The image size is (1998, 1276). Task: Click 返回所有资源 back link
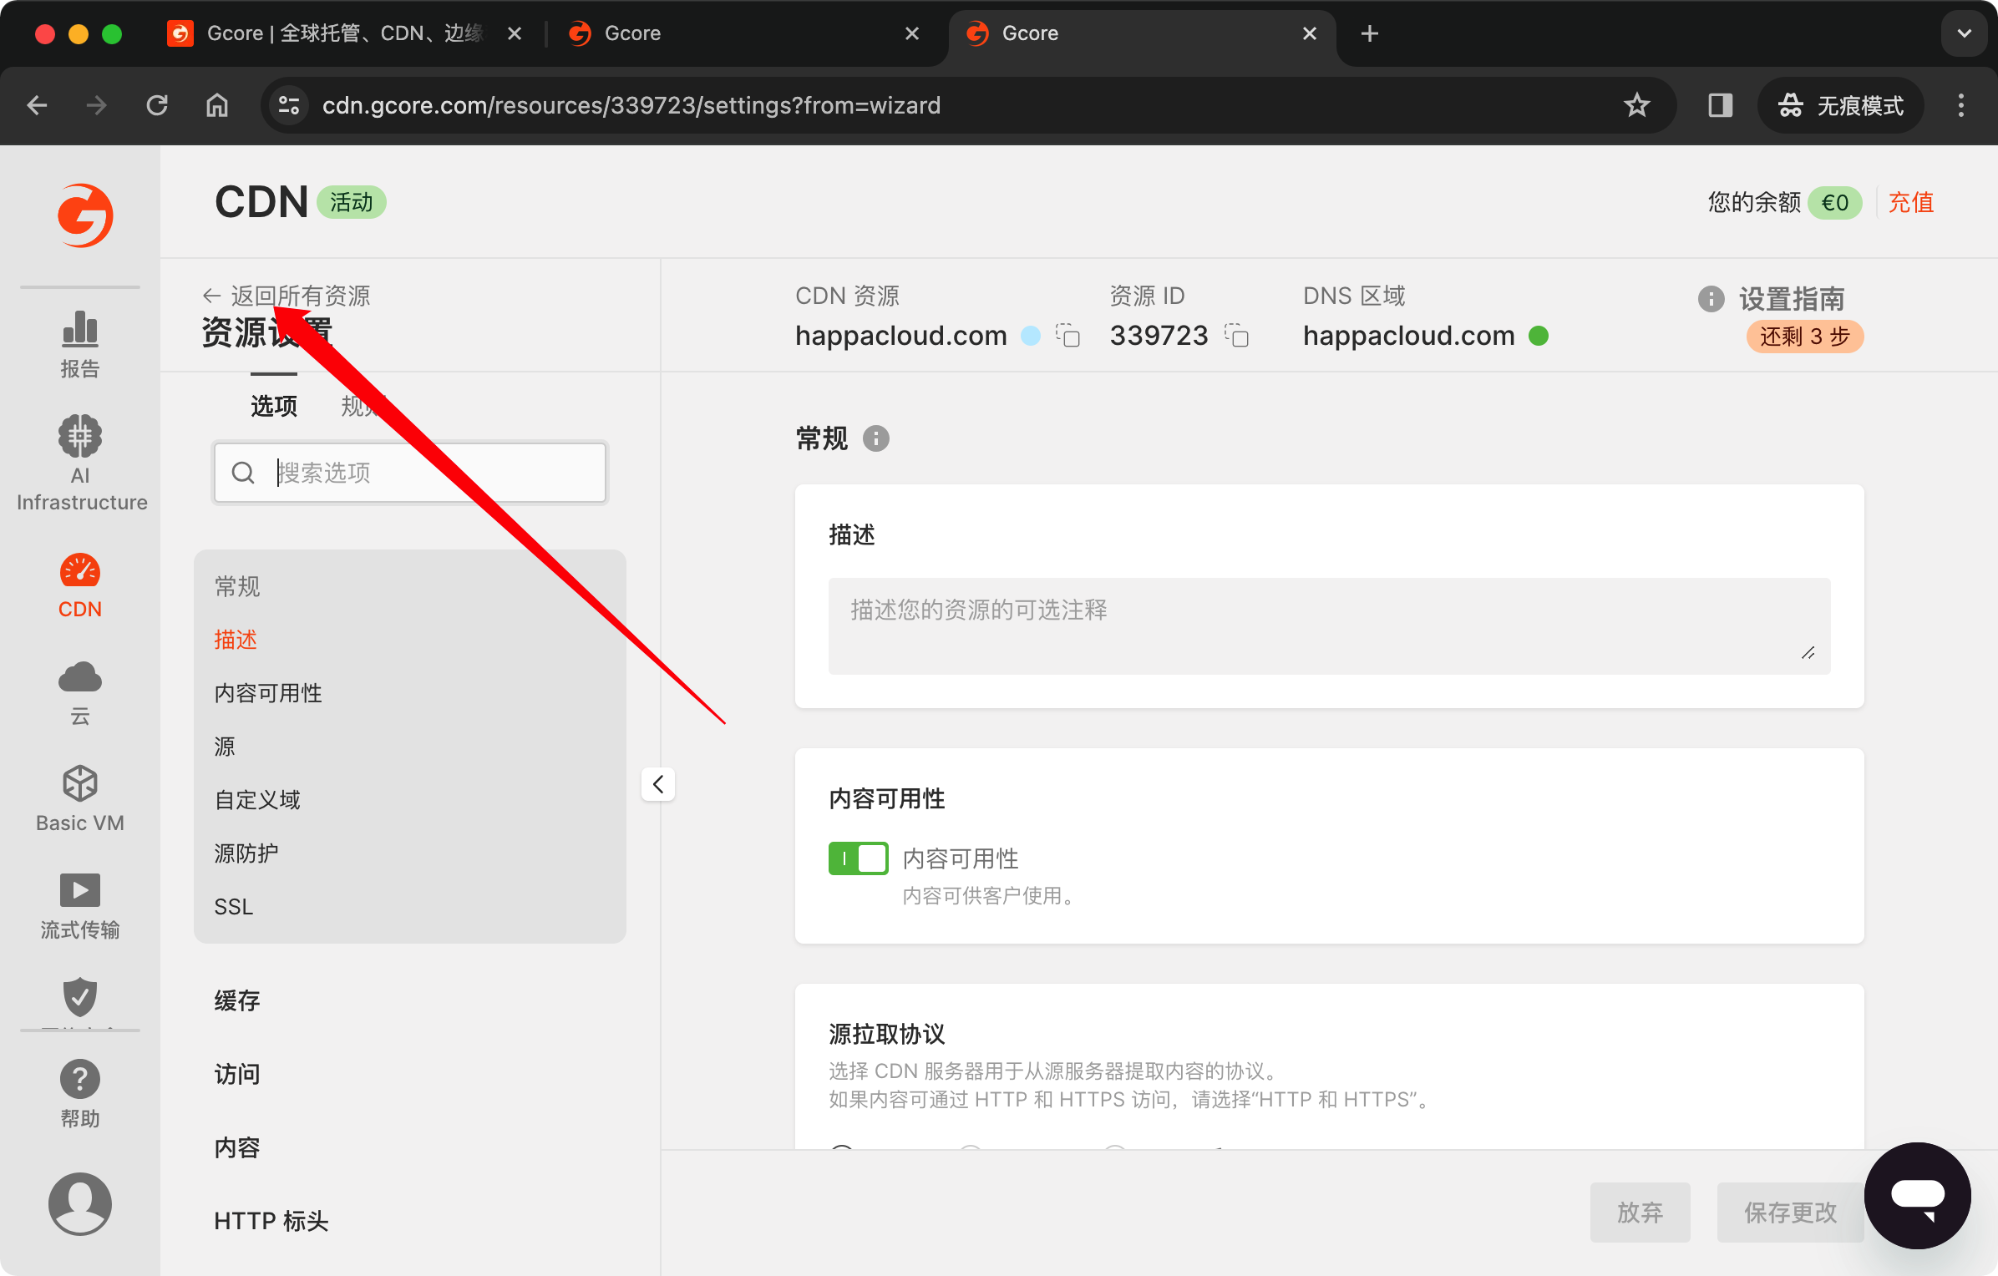(x=287, y=296)
